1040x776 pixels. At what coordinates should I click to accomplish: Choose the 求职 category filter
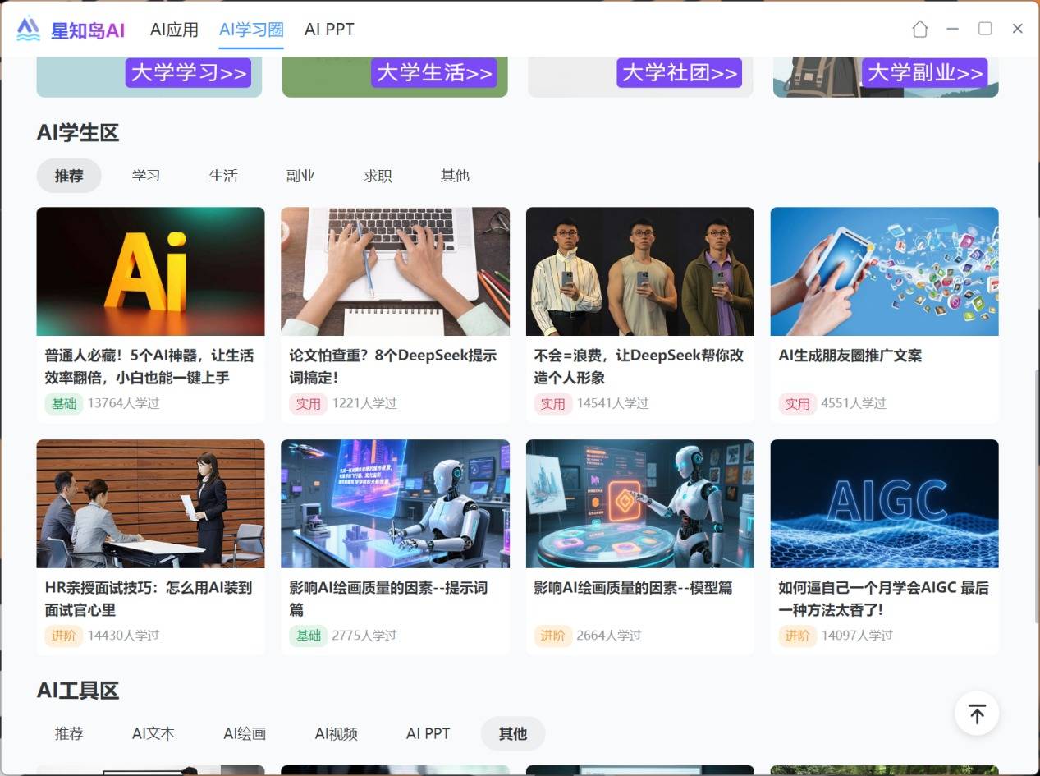[378, 176]
